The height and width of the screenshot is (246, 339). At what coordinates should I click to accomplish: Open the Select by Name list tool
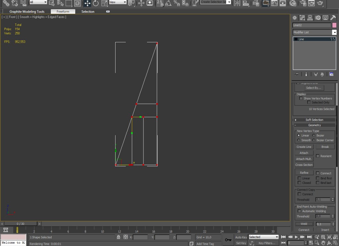[60, 3]
